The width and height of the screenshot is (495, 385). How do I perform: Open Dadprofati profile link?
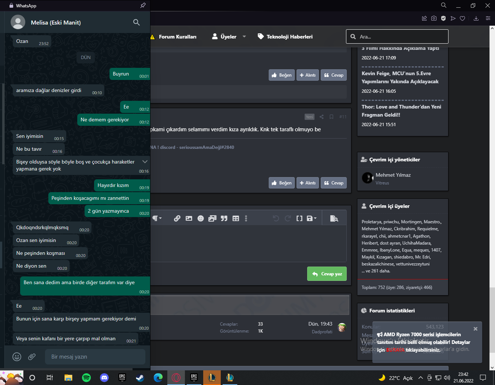[x=322, y=332]
